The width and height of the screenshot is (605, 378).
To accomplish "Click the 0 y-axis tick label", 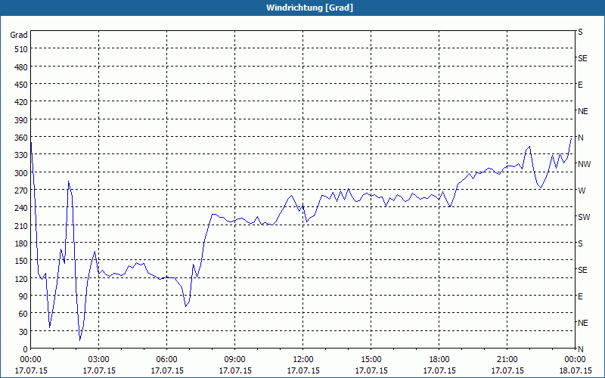I will click(26, 349).
